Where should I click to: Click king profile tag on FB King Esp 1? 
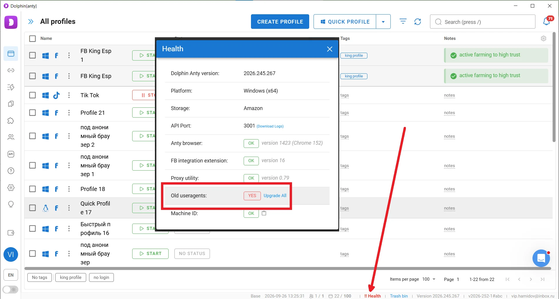click(354, 55)
